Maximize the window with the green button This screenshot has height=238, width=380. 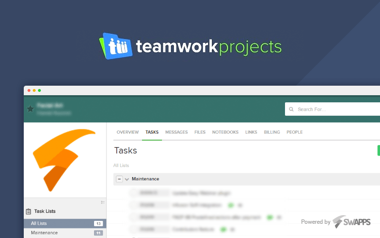click(39, 90)
